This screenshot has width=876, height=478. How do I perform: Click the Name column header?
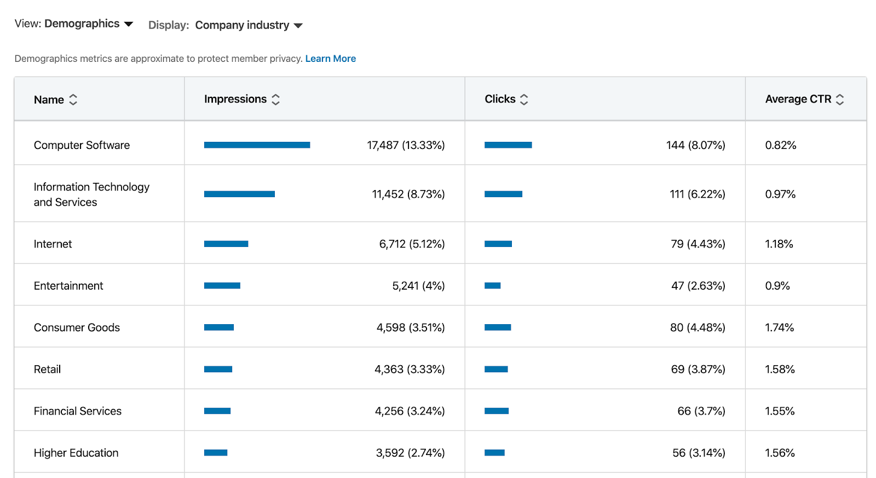click(x=49, y=100)
